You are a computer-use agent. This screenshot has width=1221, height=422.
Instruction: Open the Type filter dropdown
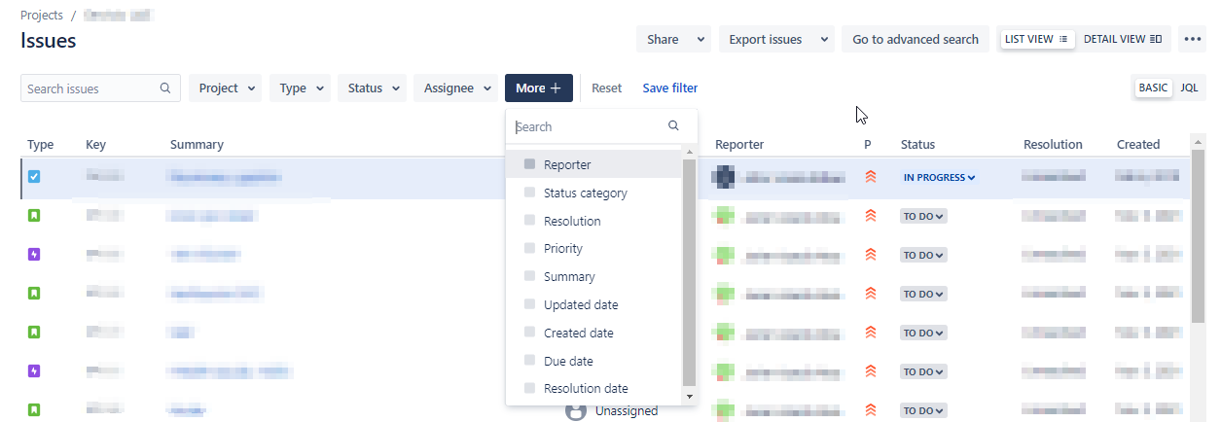[x=301, y=88]
